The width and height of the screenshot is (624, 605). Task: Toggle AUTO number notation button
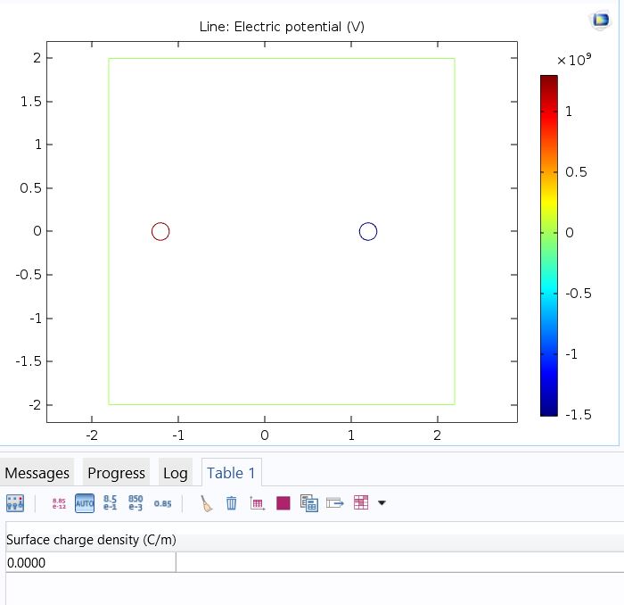tap(85, 503)
